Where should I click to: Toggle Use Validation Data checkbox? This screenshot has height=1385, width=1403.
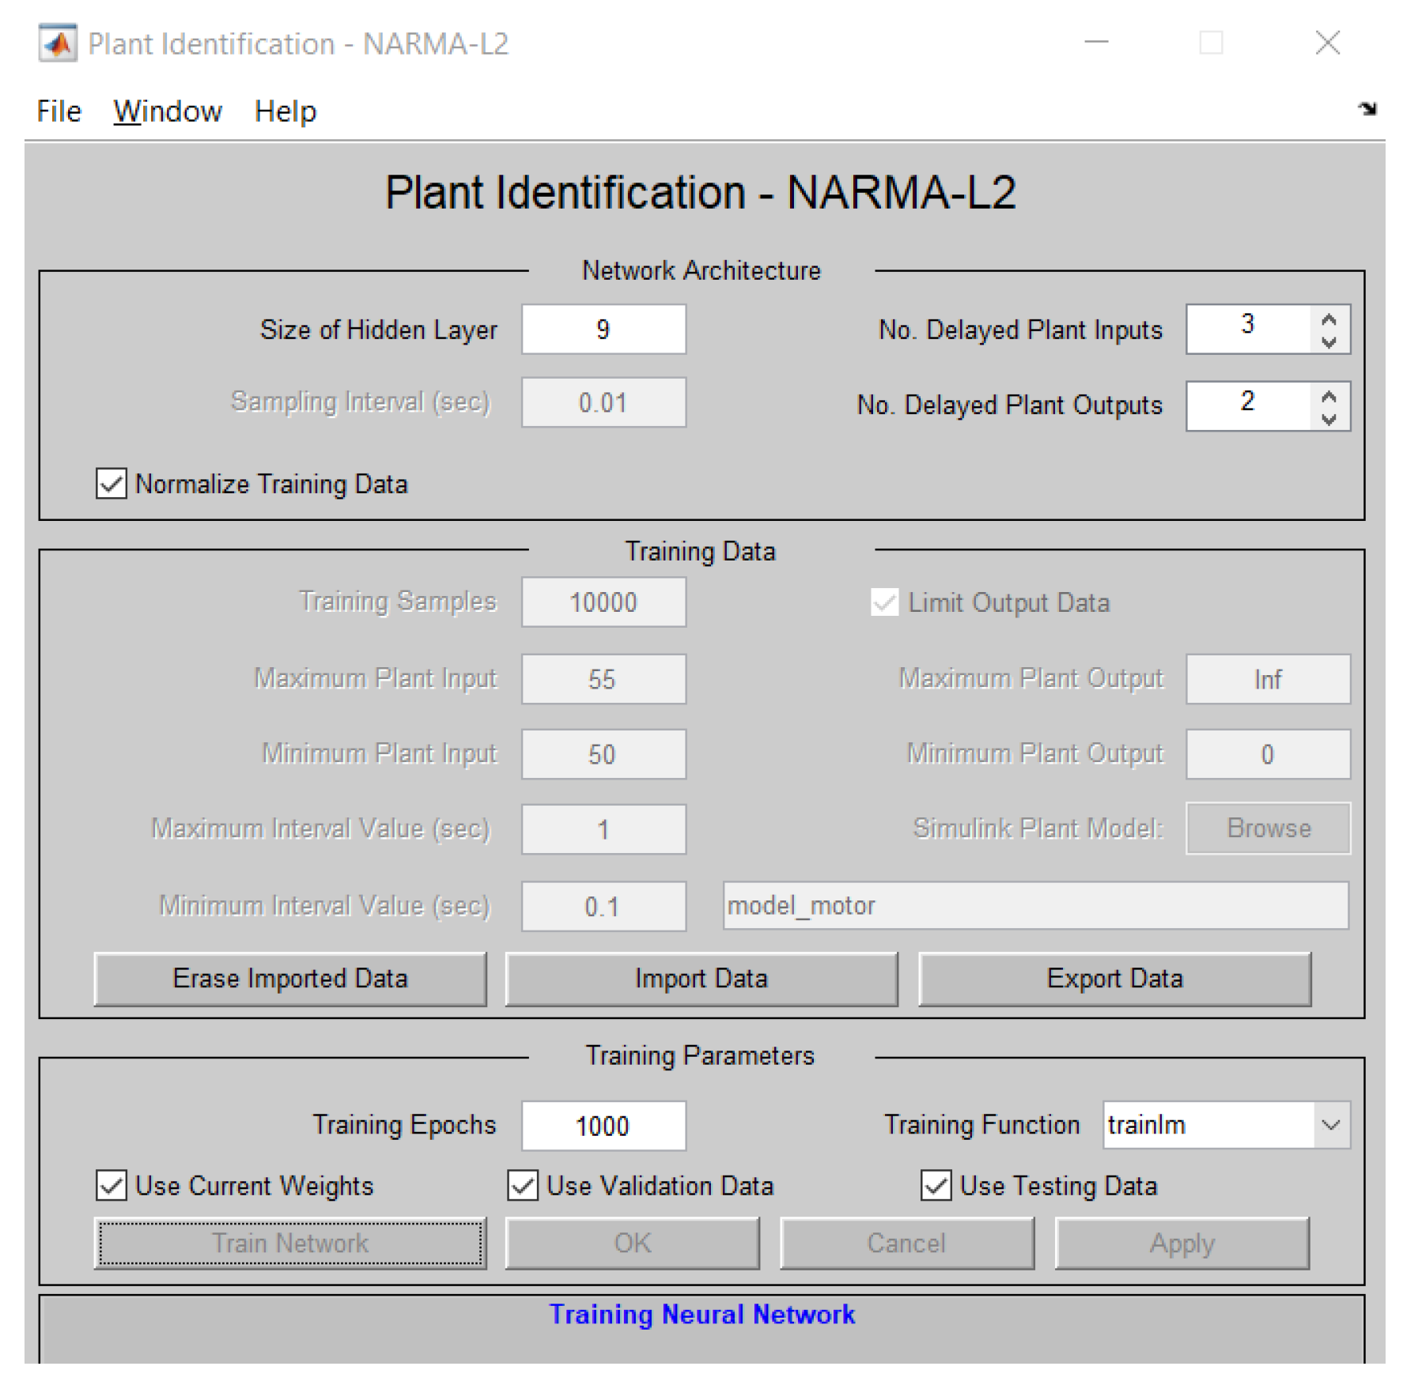[x=523, y=1186]
